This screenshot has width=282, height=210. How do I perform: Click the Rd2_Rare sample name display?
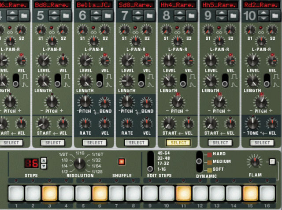tap(262, 5)
